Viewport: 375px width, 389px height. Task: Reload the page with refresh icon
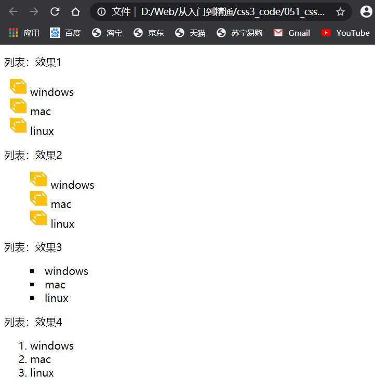pos(55,11)
